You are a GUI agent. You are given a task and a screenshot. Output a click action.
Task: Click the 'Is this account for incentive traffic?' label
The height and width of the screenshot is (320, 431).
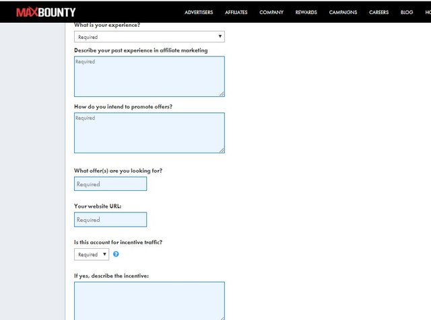coord(119,242)
